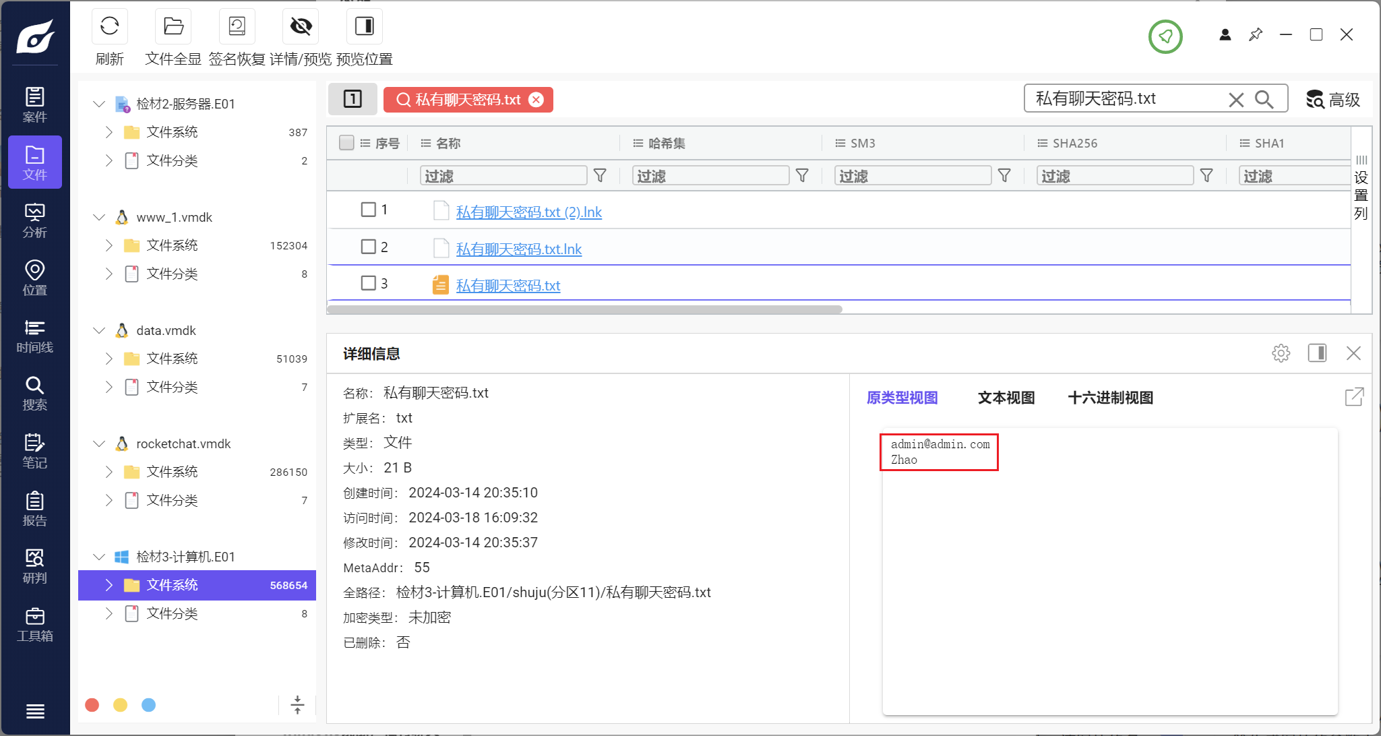This screenshot has width=1381, height=736.
Task: Open file link 私有聊天密码.txt in row 3
Action: [508, 286]
